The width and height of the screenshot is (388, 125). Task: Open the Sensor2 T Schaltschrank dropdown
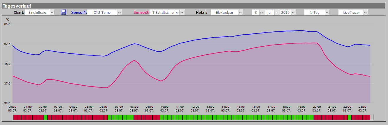[167, 12]
